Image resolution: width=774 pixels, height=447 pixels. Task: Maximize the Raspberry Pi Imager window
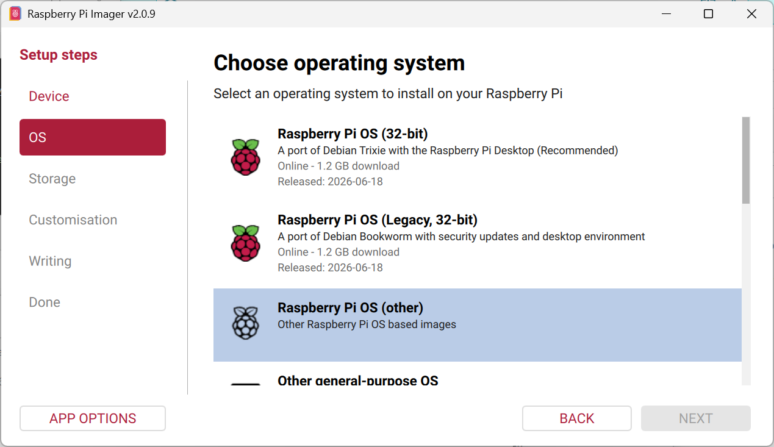tap(708, 13)
